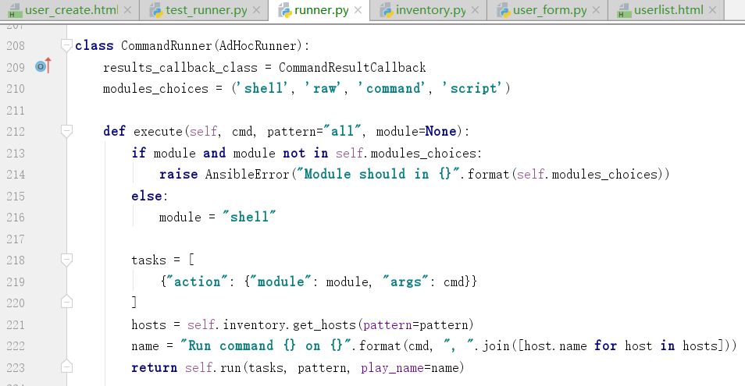Click module=None parameter on line 212
This screenshot has width=745, height=386.
pos(417,131)
